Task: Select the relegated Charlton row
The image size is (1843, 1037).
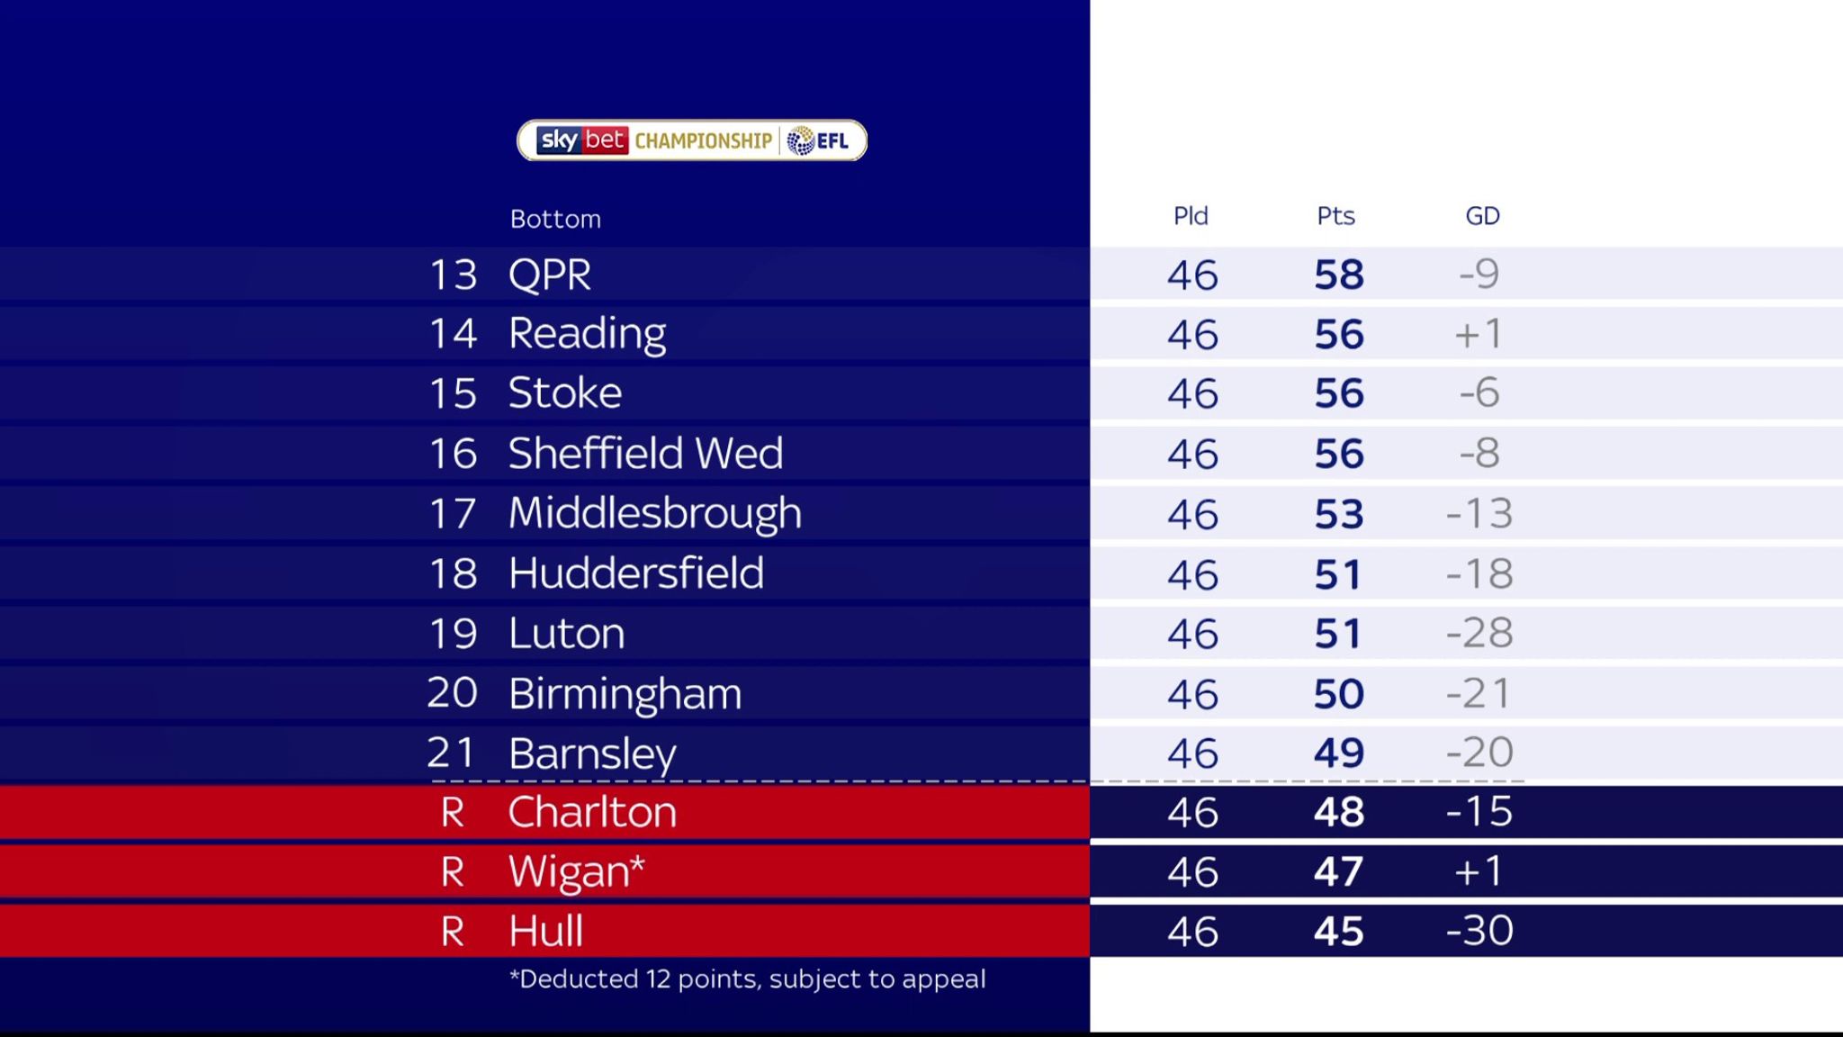Action: coord(921,812)
